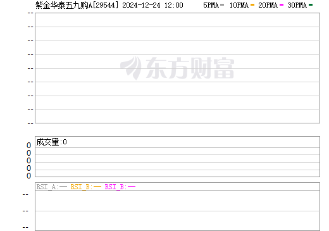Click the magenta RSI_B indicator label

tap(120, 187)
